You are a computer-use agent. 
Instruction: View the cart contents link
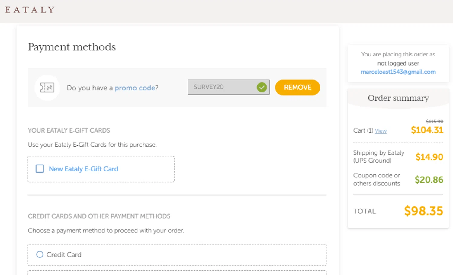(381, 131)
